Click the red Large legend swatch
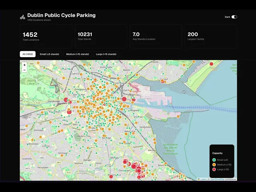This screenshot has width=256, height=192. pos(214,169)
